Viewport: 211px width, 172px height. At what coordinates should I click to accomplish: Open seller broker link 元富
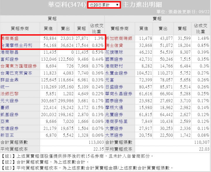click(x=110, y=80)
